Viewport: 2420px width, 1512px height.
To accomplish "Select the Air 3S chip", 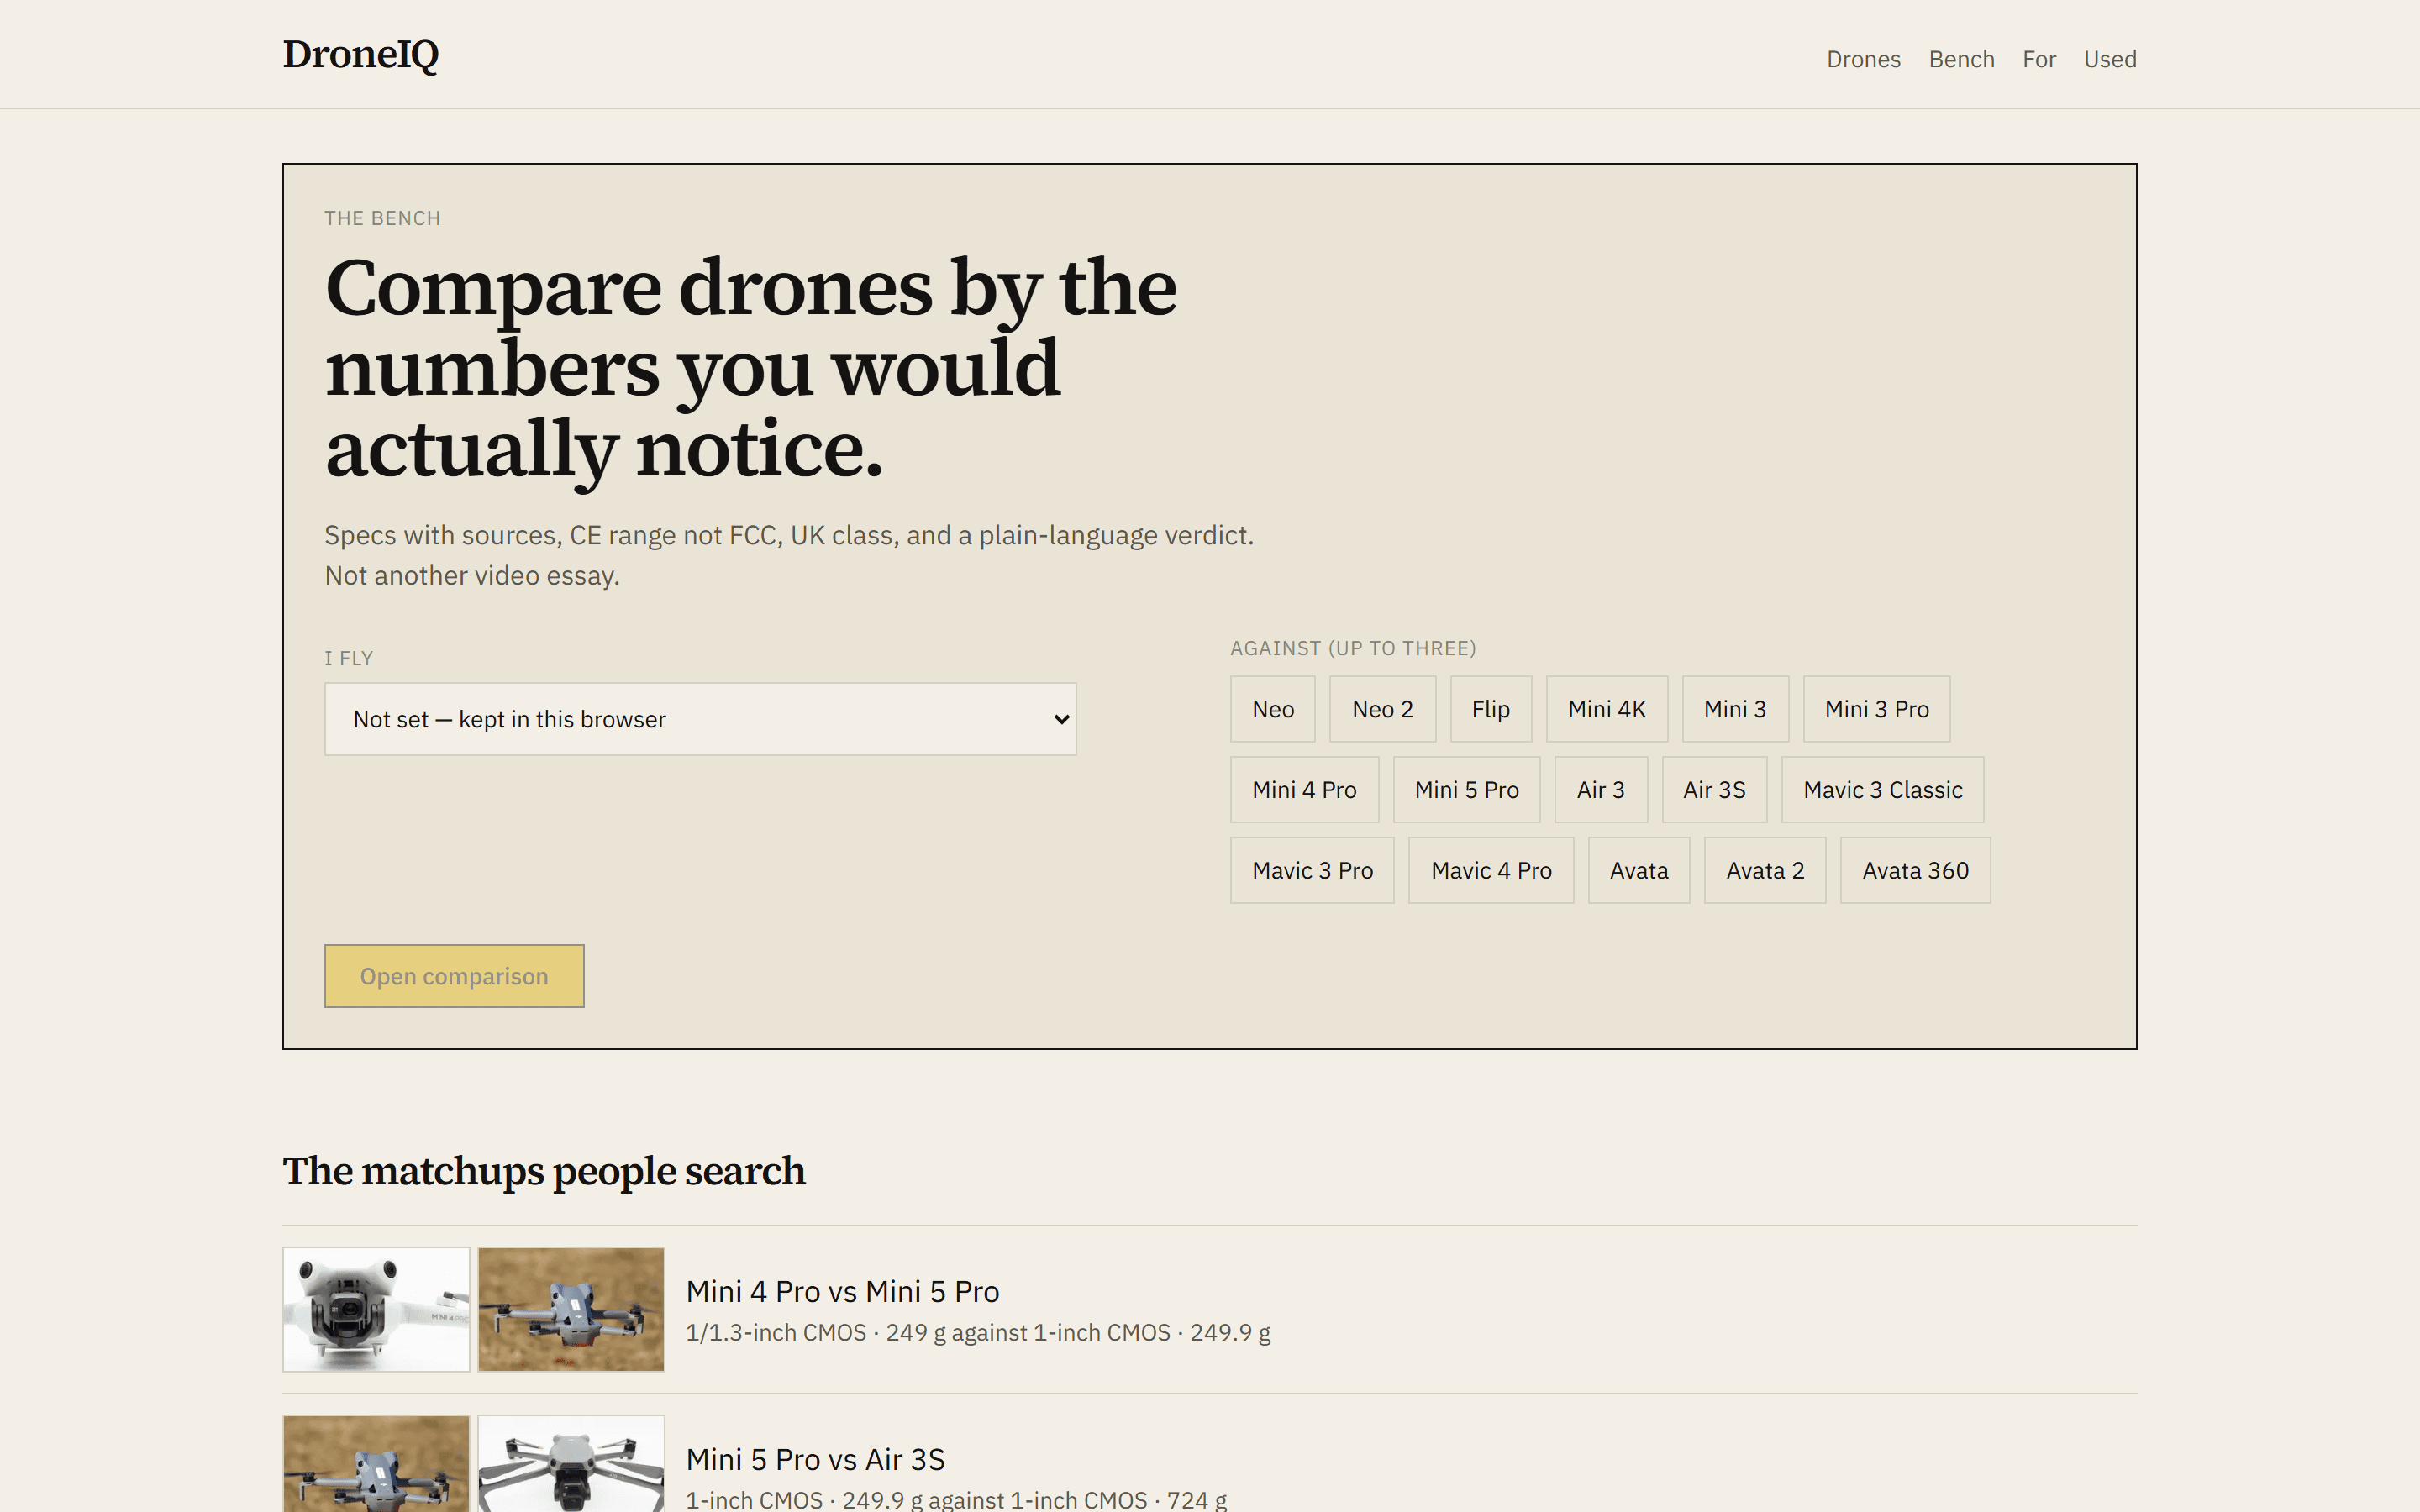I will pos(1714,790).
